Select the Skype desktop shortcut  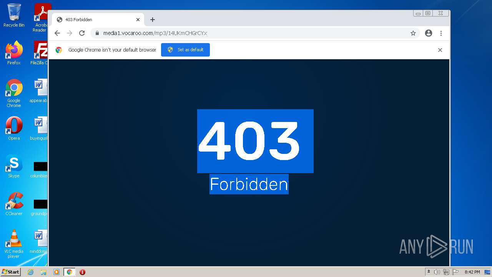pos(14,166)
